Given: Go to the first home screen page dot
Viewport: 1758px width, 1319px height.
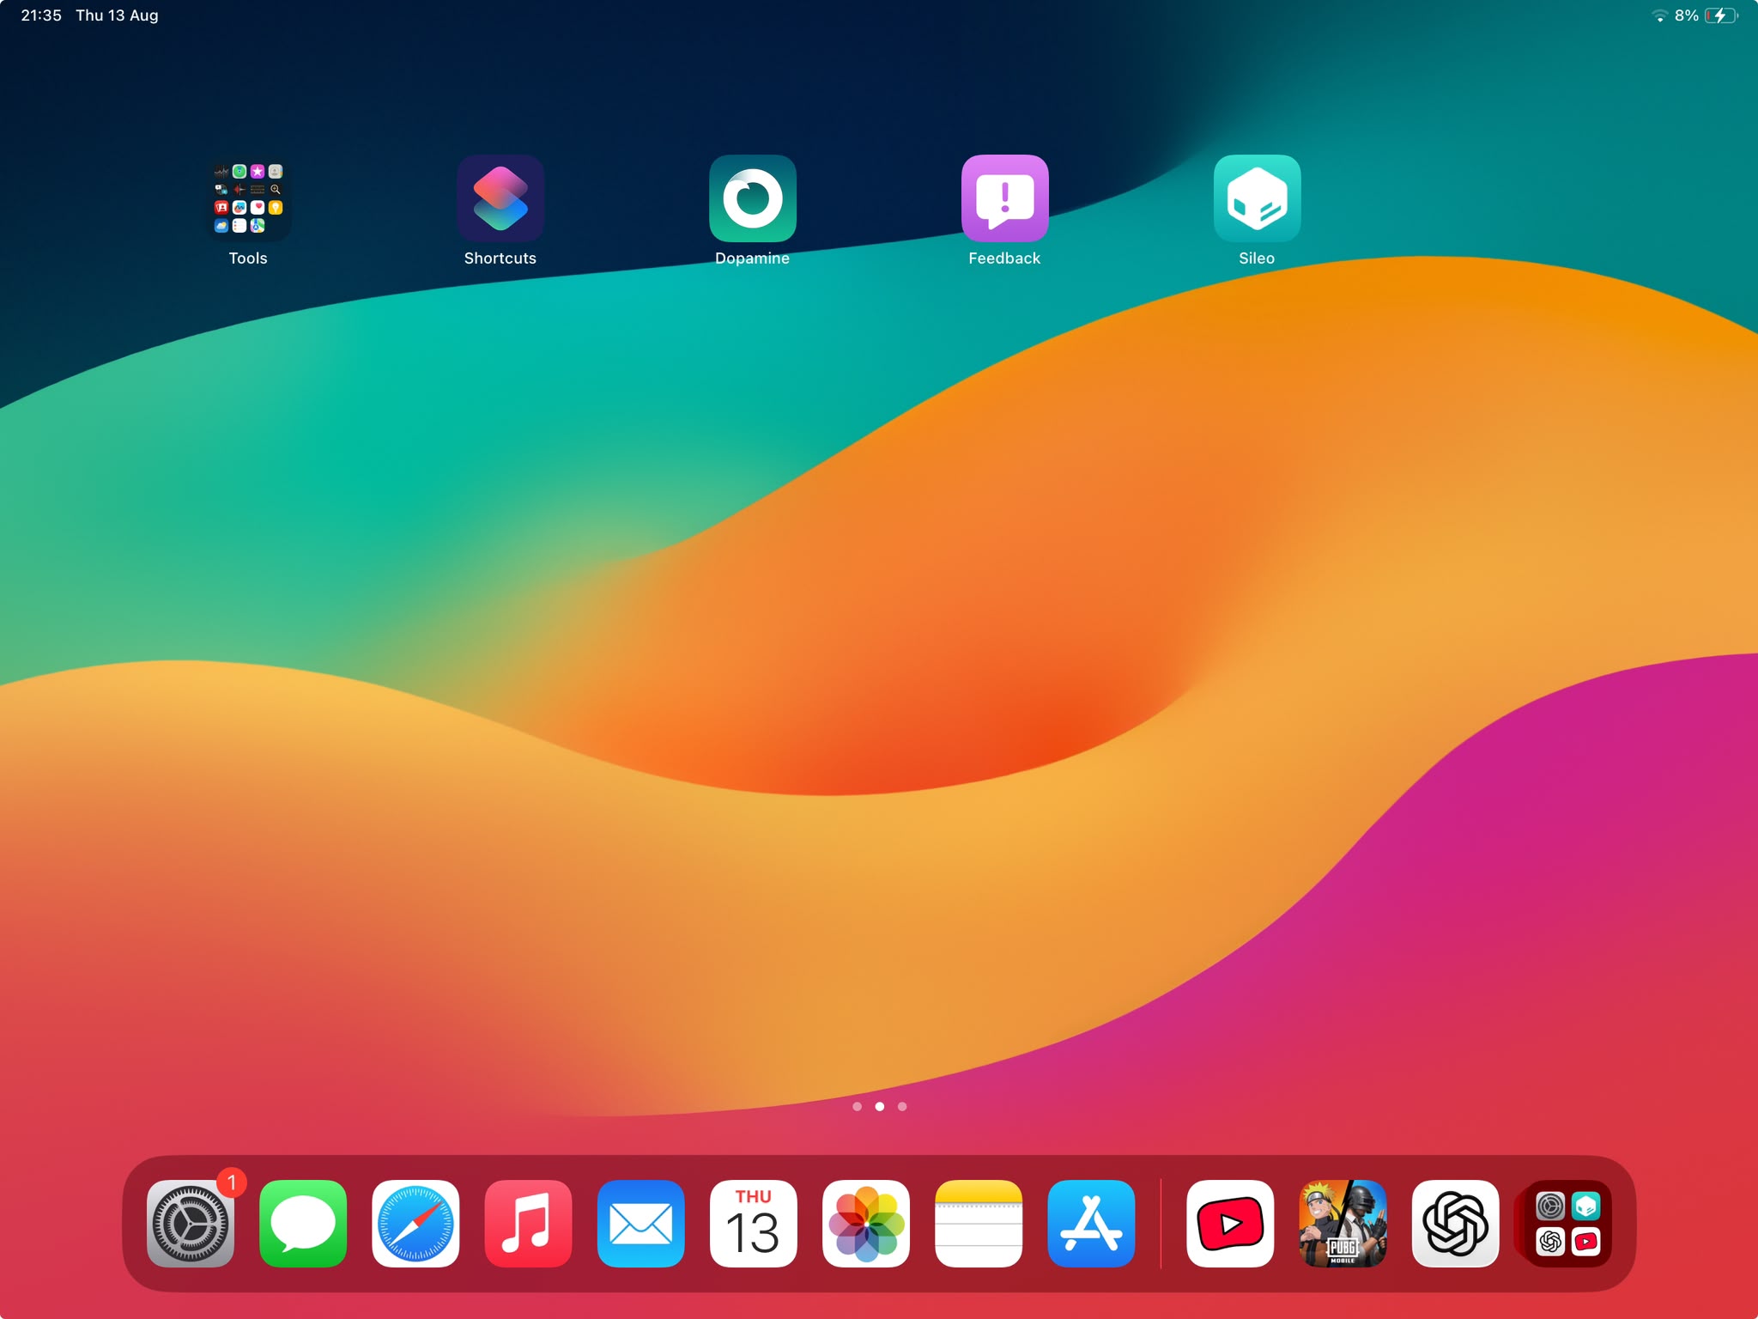Looking at the screenshot, I should click(x=857, y=1106).
